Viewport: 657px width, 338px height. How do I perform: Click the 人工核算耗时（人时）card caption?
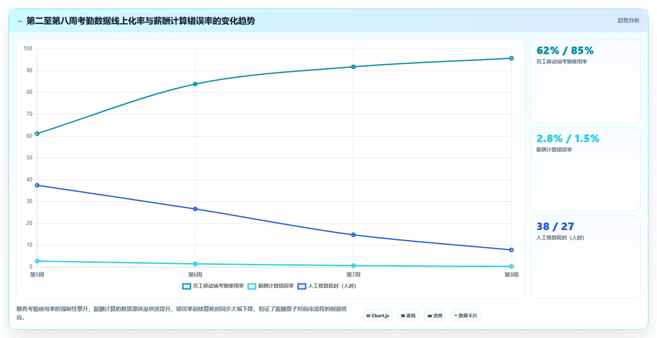click(560, 238)
